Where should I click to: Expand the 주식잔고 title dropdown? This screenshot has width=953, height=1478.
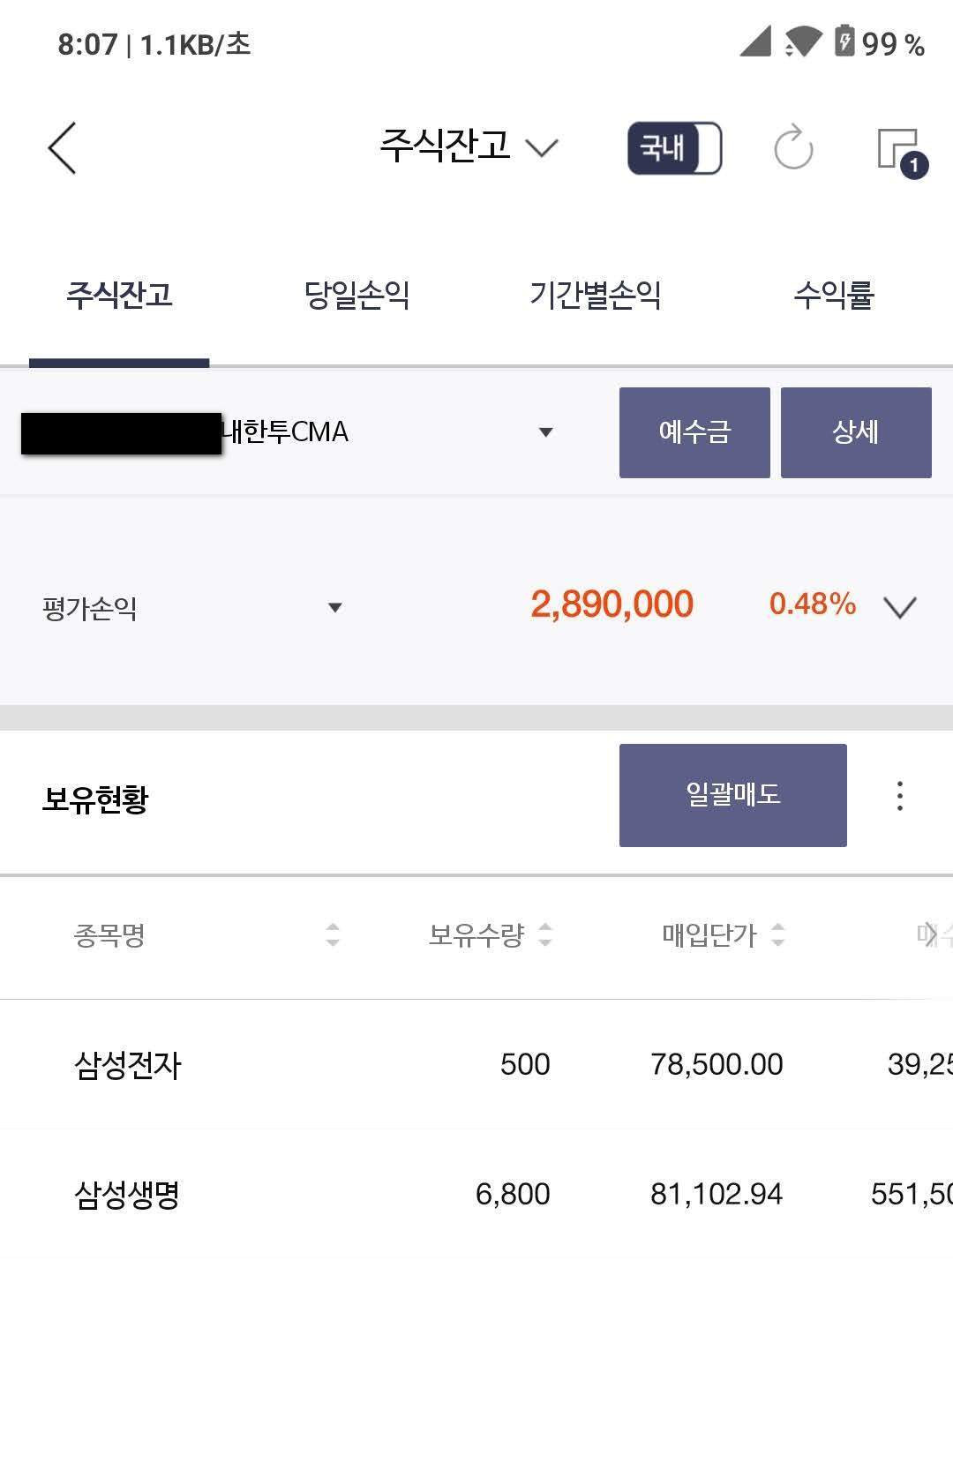click(541, 147)
